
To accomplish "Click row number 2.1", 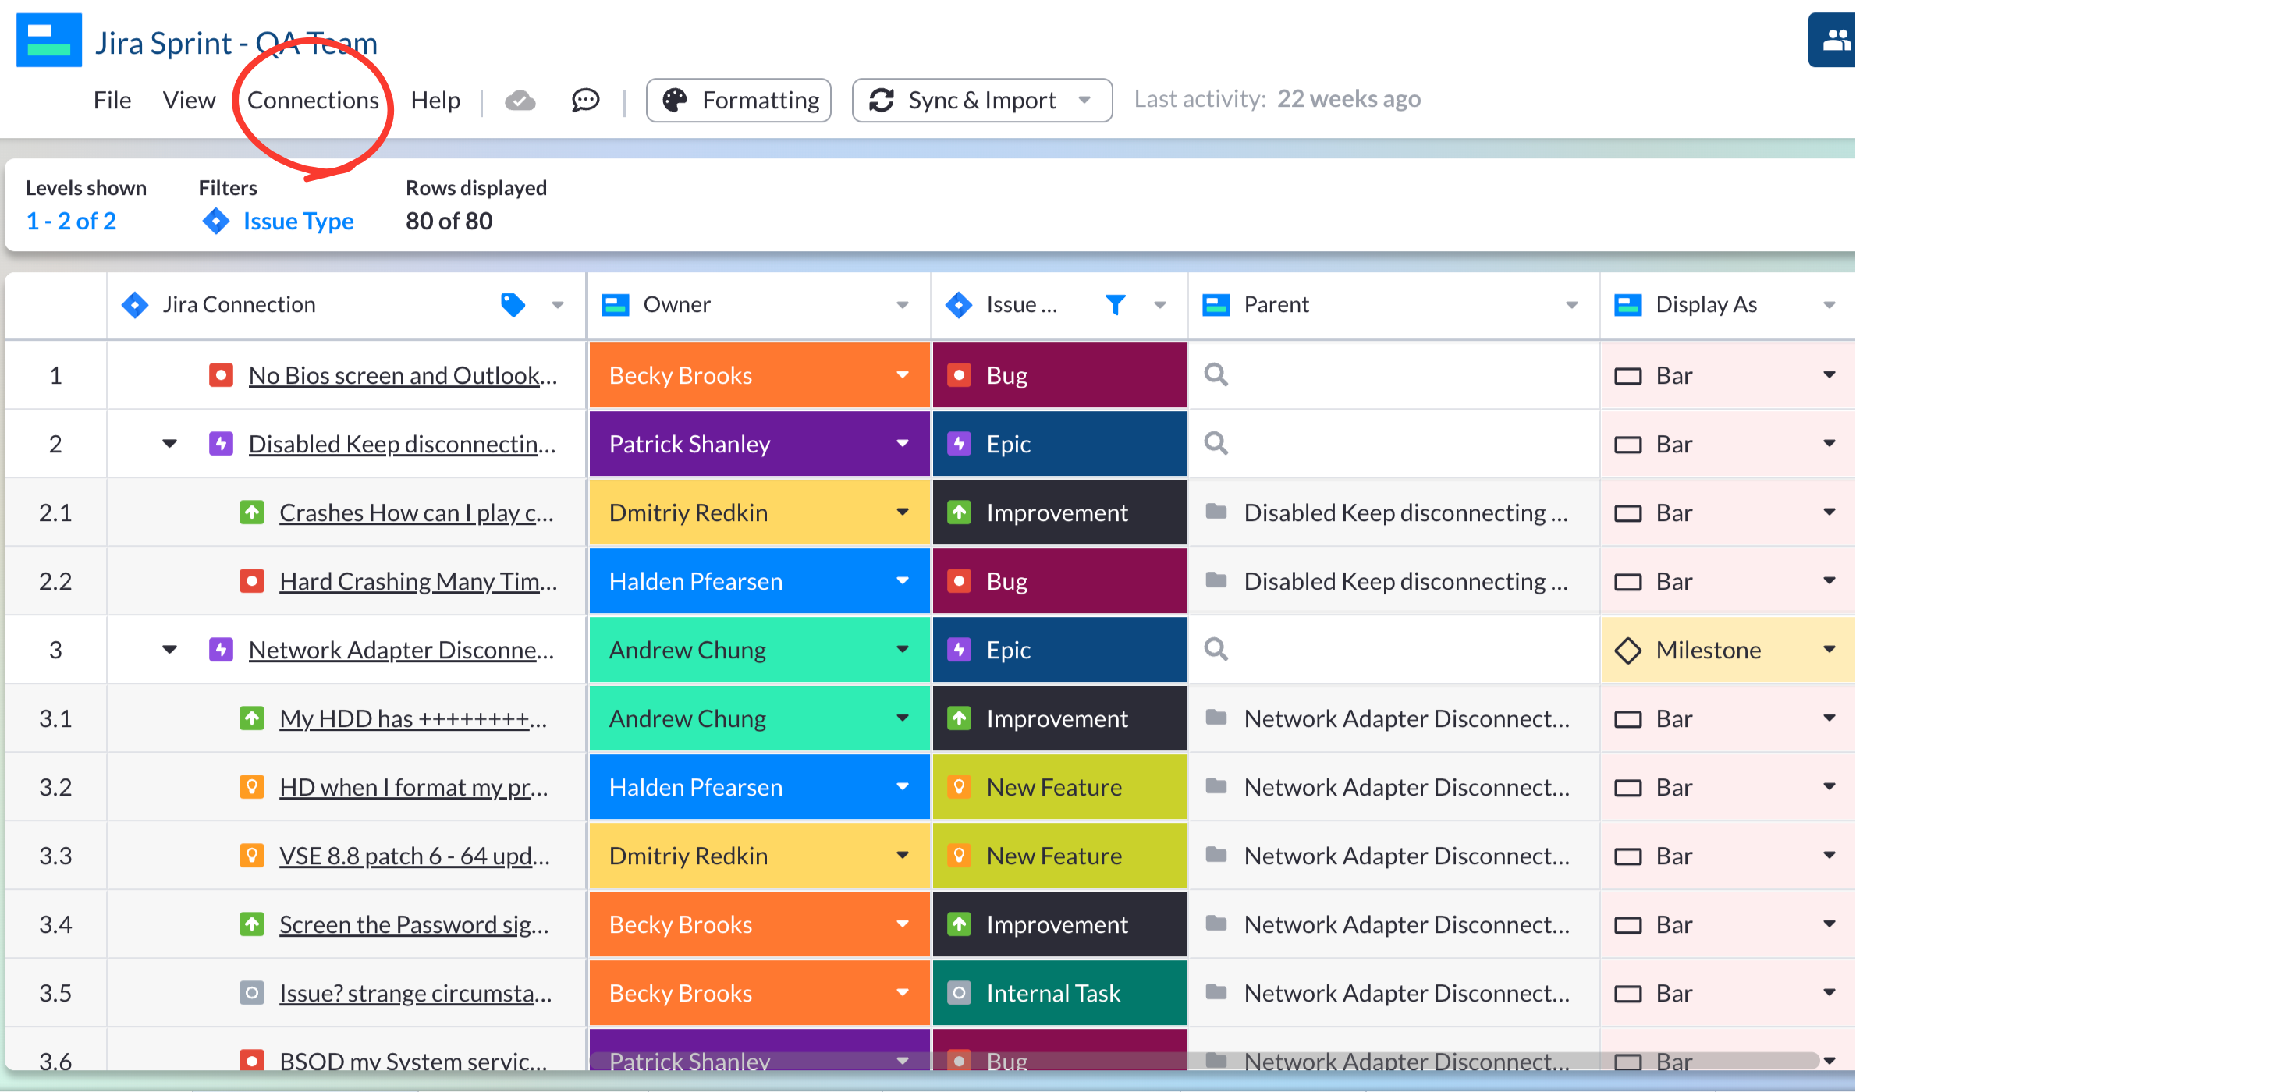I will [x=55, y=512].
